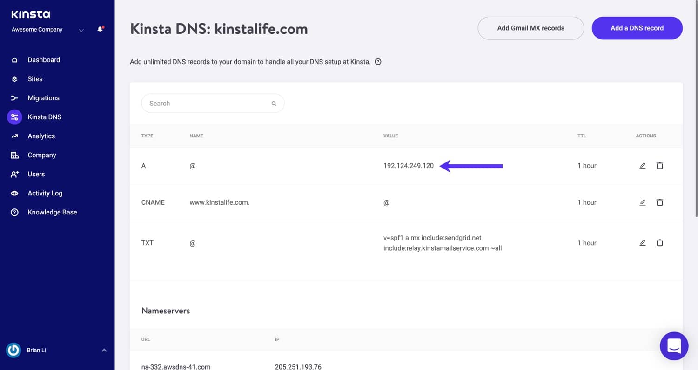Open Knowledge Base link
This screenshot has height=370, width=698.
click(x=52, y=212)
